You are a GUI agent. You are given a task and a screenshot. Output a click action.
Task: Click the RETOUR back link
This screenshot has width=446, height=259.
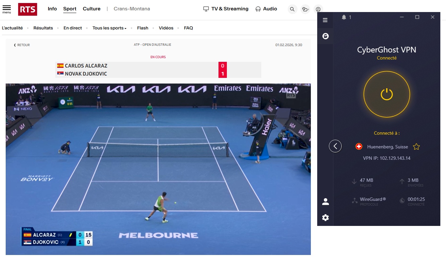[x=21, y=45]
